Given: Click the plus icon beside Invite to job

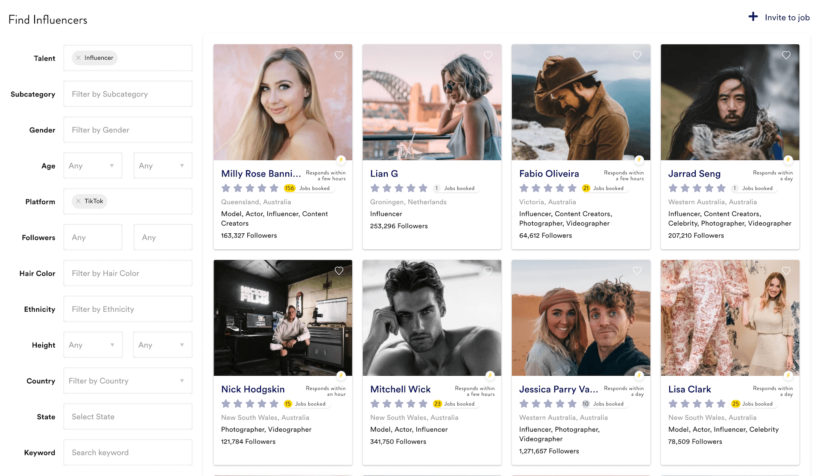Looking at the screenshot, I should 753,17.
